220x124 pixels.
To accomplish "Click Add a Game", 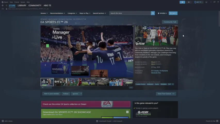I will (7, 121).
